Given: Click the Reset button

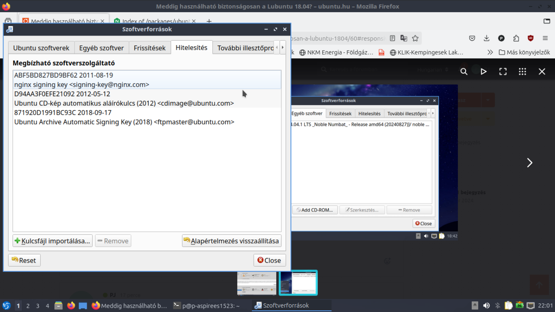Looking at the screenshot, I should [24, 260].
